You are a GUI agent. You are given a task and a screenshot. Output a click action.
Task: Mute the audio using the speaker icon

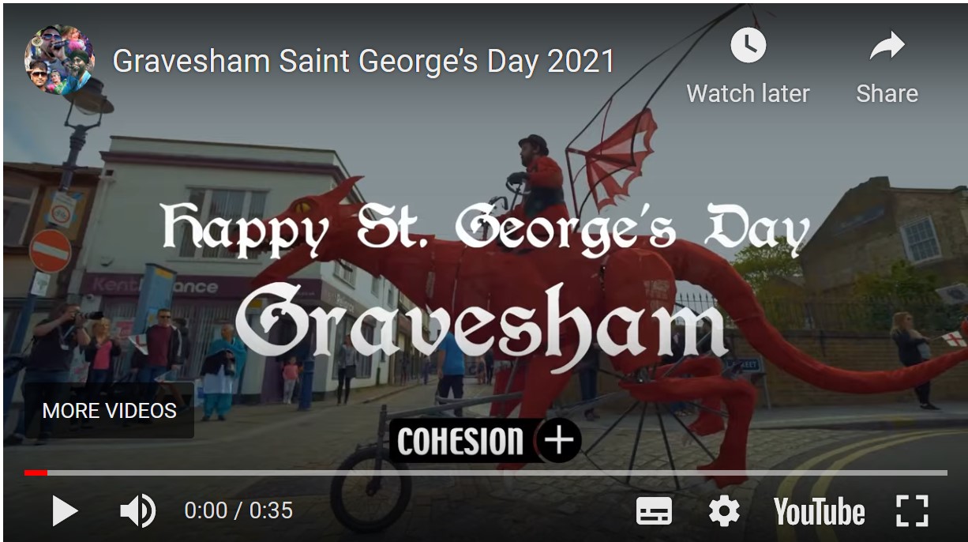pos(137,511)
